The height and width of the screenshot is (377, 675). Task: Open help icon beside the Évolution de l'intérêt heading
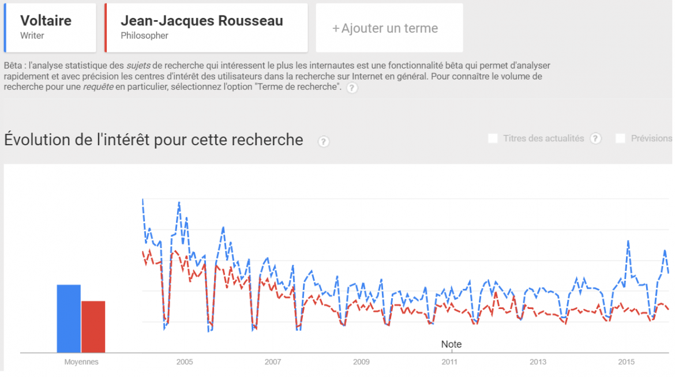click(324, 141)
